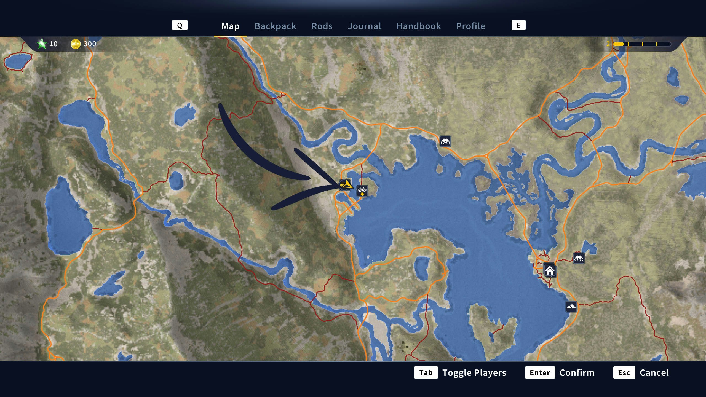Screen dimensions: 706x397
Task: Open the Handbook tab
Action: coord(418,26)
